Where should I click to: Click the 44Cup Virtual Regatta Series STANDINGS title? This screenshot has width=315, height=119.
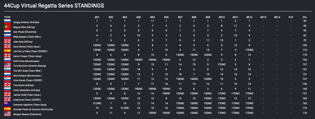point(54,5)
